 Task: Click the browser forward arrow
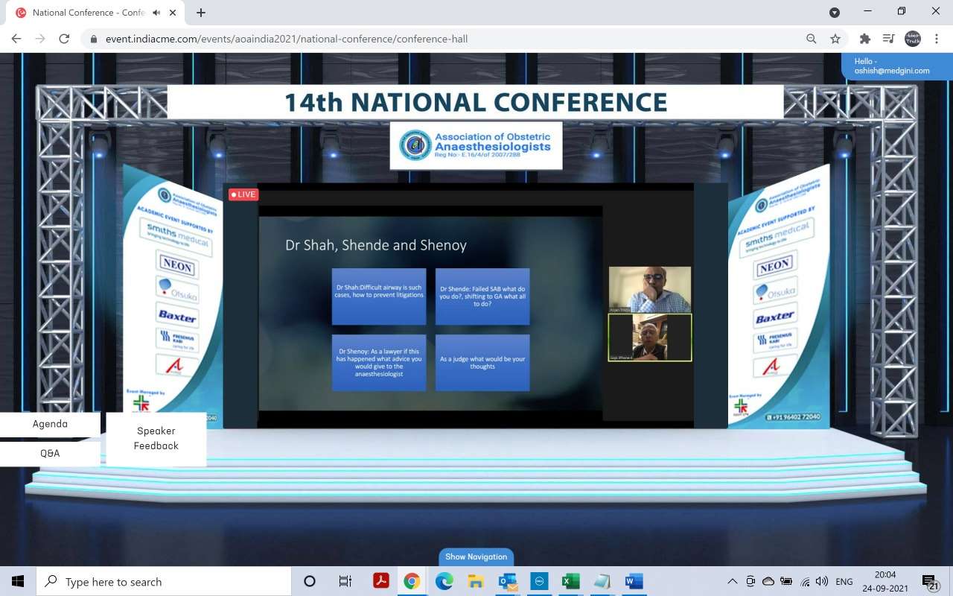[40, 39]
